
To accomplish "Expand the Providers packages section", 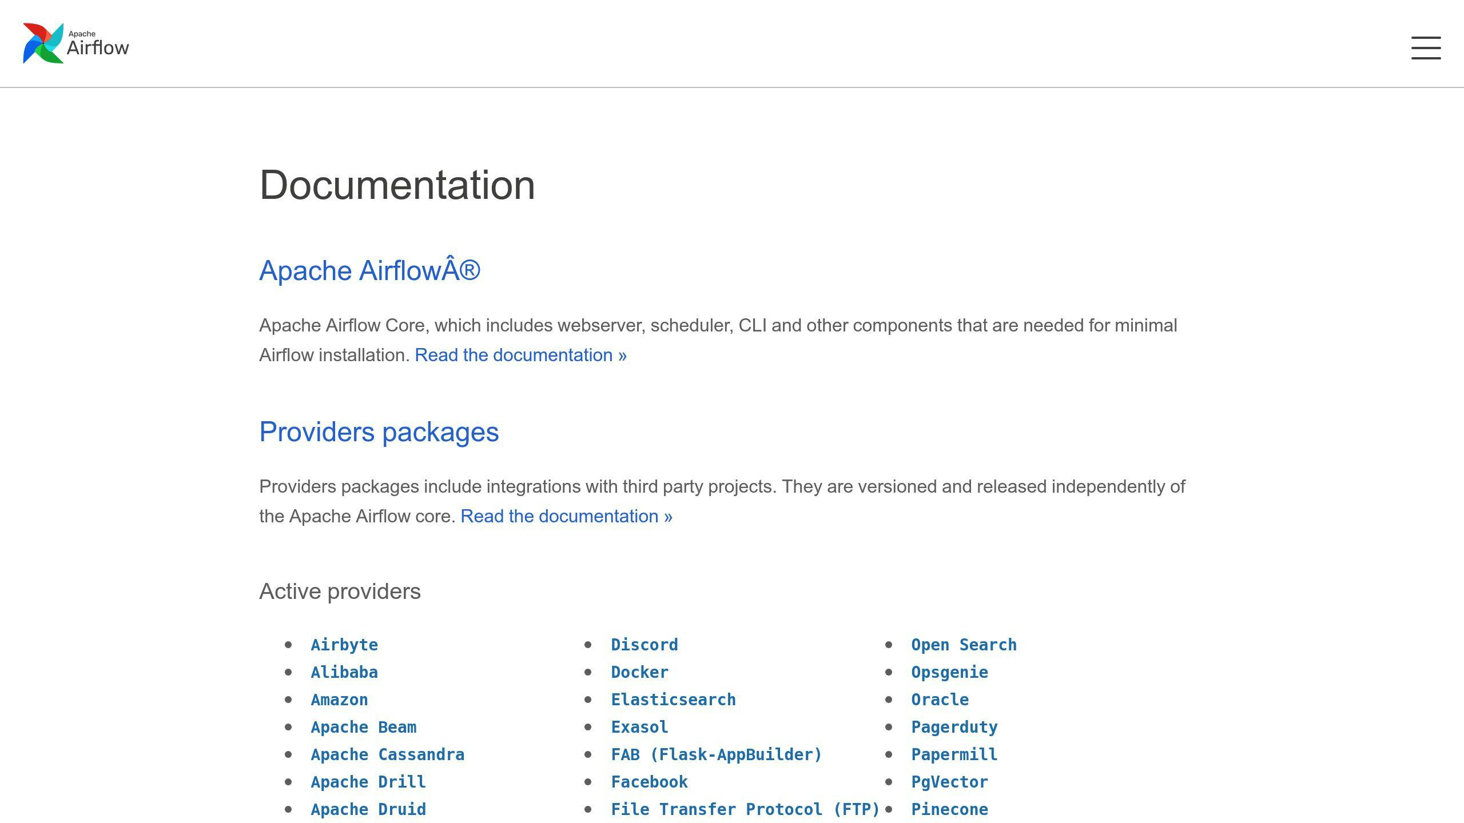I will [378, 432].
